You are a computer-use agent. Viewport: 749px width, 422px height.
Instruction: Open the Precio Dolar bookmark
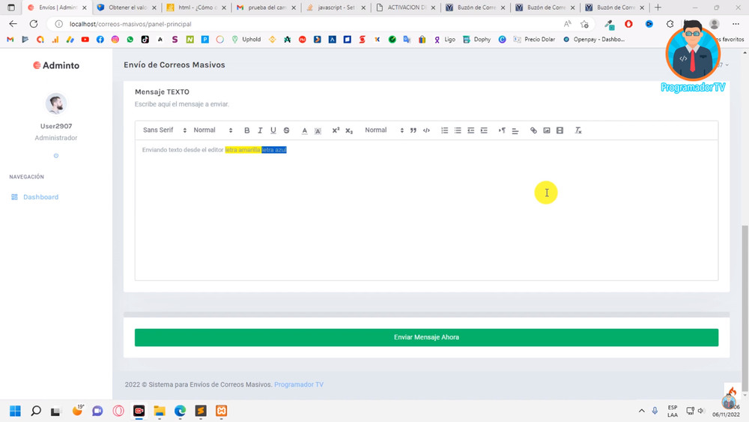[x=534, y=40]
